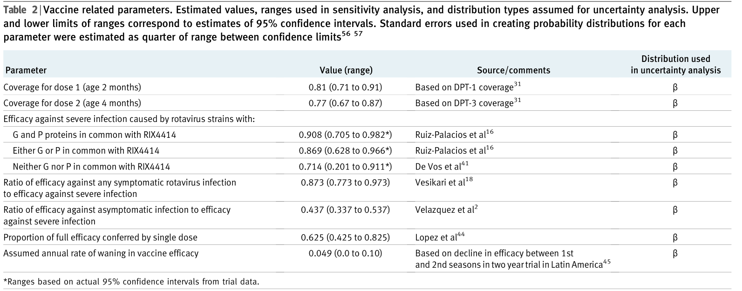Open reference 45 after 'Latin America'
Image resolution: width=742 pixels, height=291 pixels.
(x=606, y=262)
